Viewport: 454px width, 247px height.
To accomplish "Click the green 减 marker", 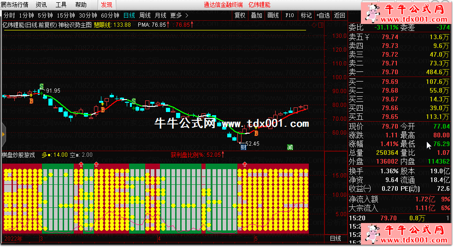I will (290, 147).
